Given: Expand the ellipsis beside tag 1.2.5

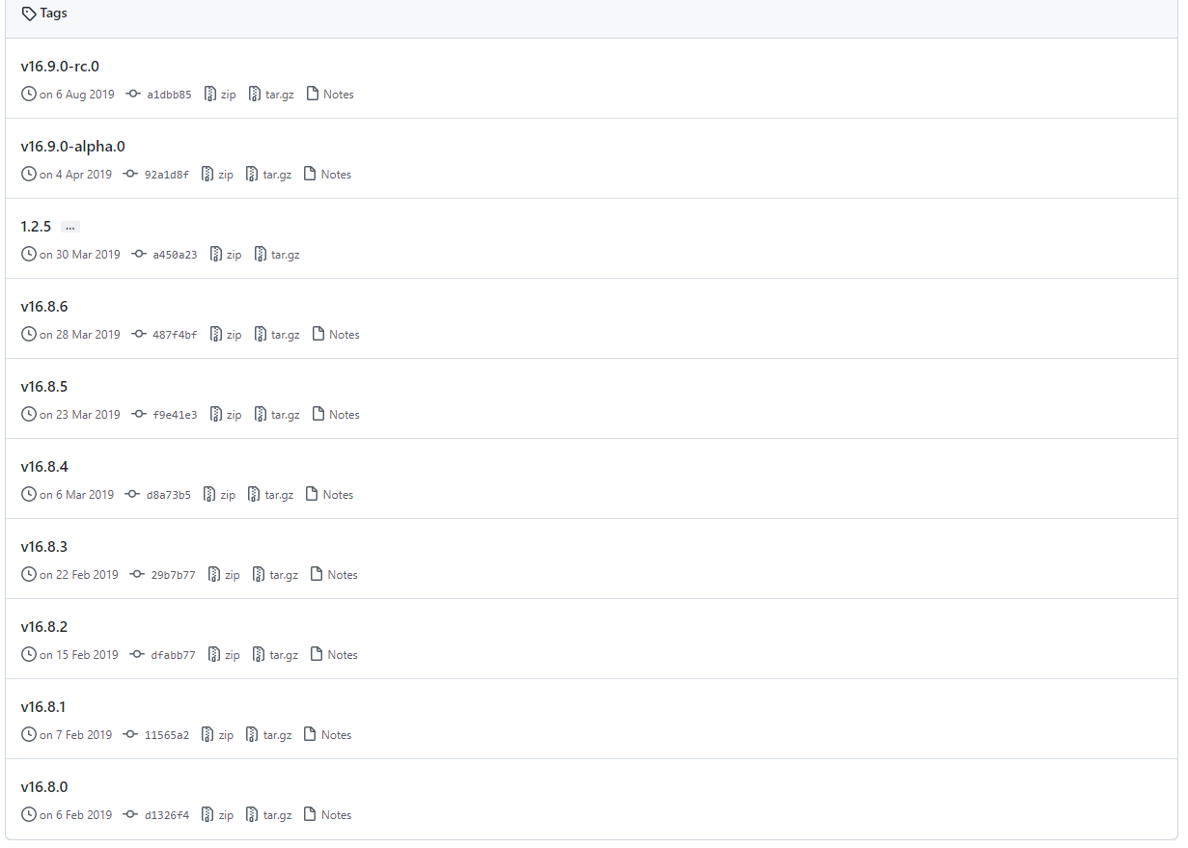Looking at the screenshot, I should [x=69, y=227].
